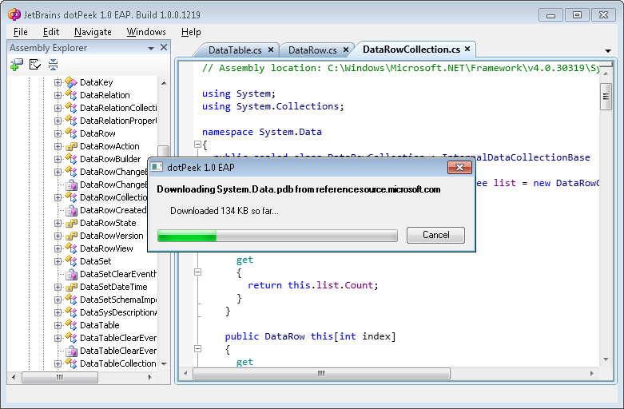Open the document tabs overflow dropdown

coord(608,51)
